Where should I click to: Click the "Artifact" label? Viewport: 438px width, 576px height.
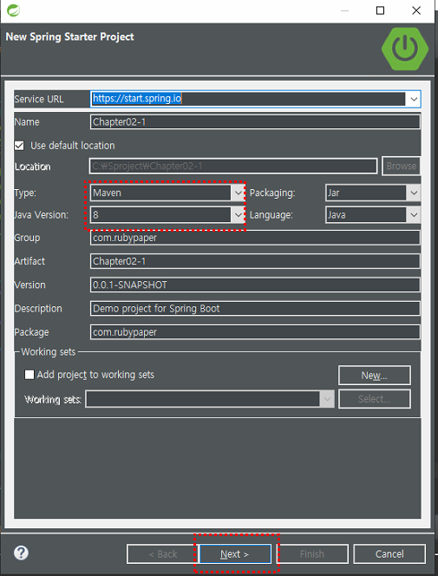click(x=29, y=261)
